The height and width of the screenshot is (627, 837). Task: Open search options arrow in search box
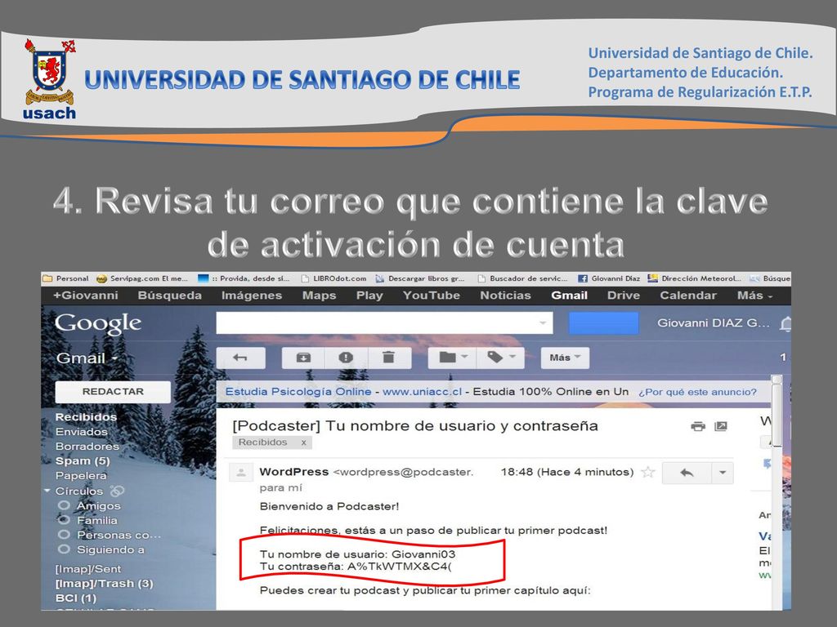[x=543, y=323]
